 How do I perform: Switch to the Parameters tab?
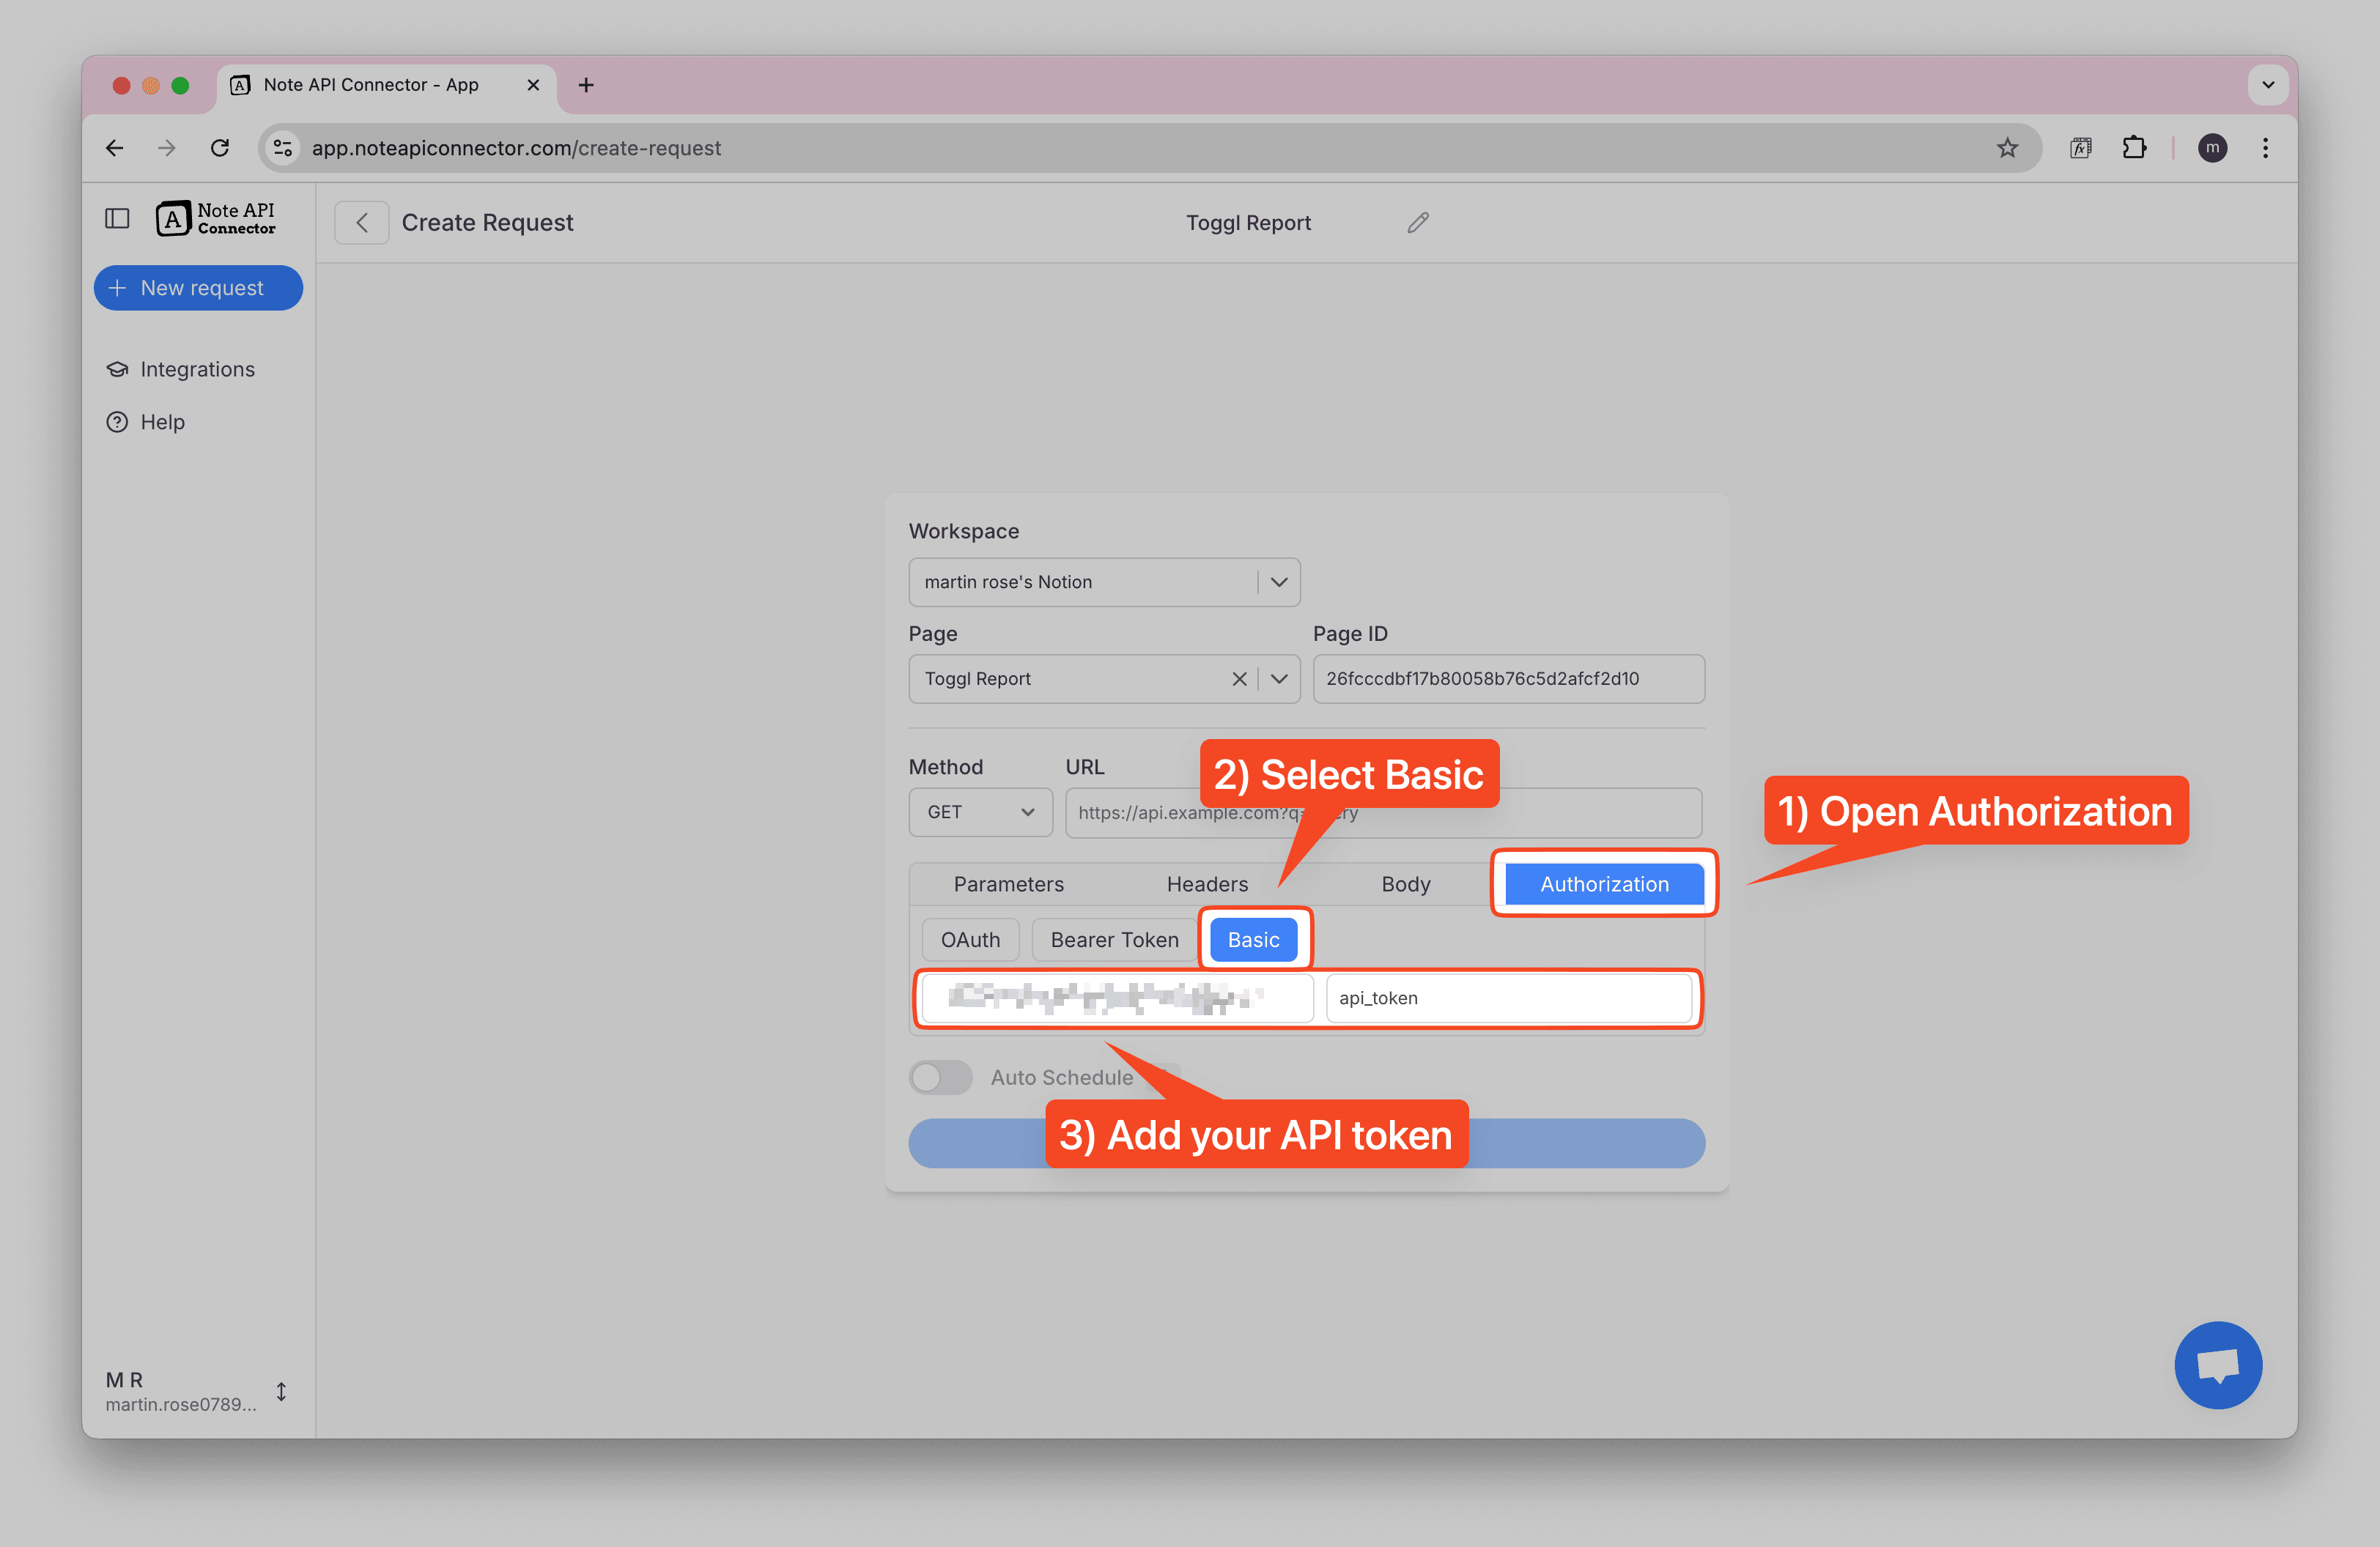click(1008, 884)
